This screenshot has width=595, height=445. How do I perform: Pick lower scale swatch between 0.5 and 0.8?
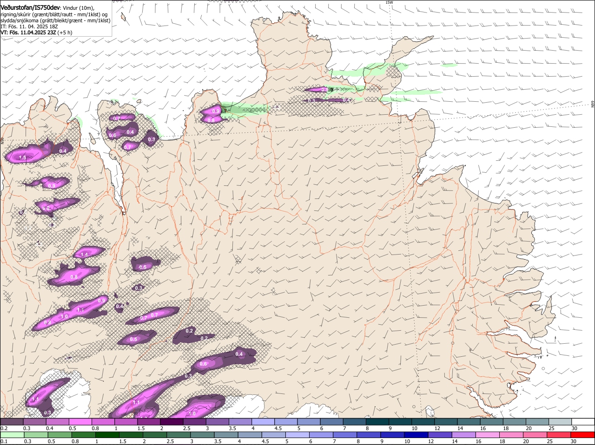59,435
